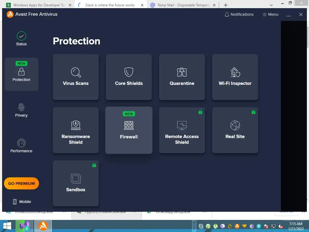The image size is (309, 232).
Task: Click the Skype tray icon
Action: tap(201, 226)
